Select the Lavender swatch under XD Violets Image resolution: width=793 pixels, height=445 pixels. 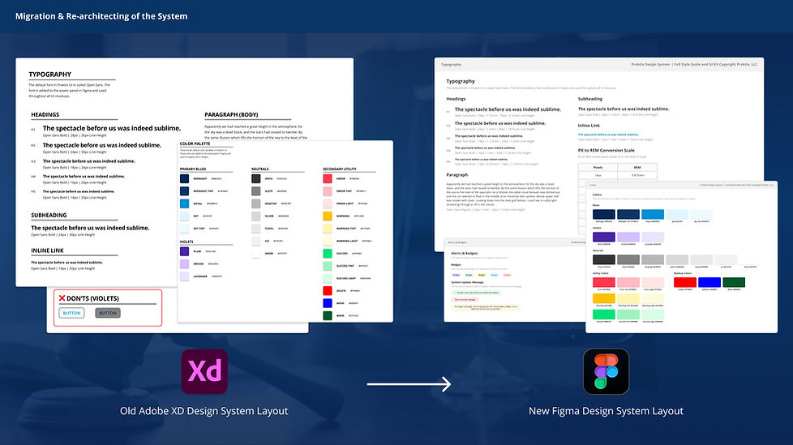click(x=185, y=276)
